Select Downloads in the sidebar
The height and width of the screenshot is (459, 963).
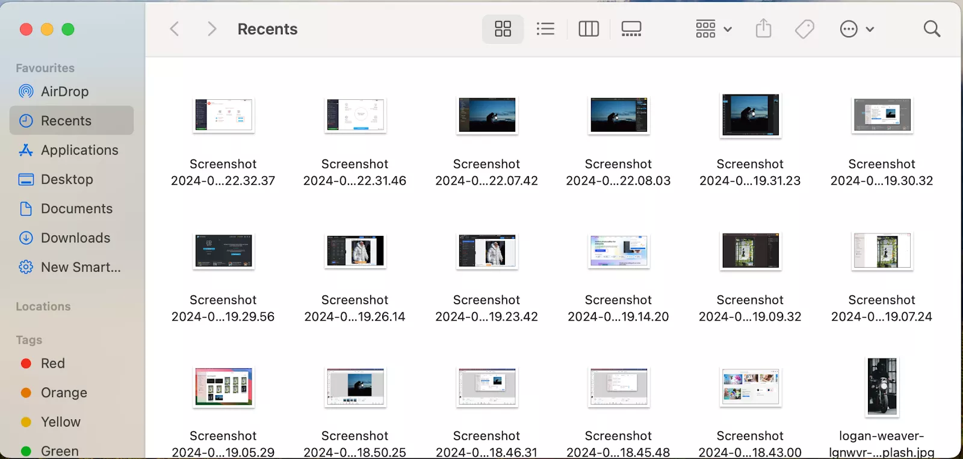point(75,238)
